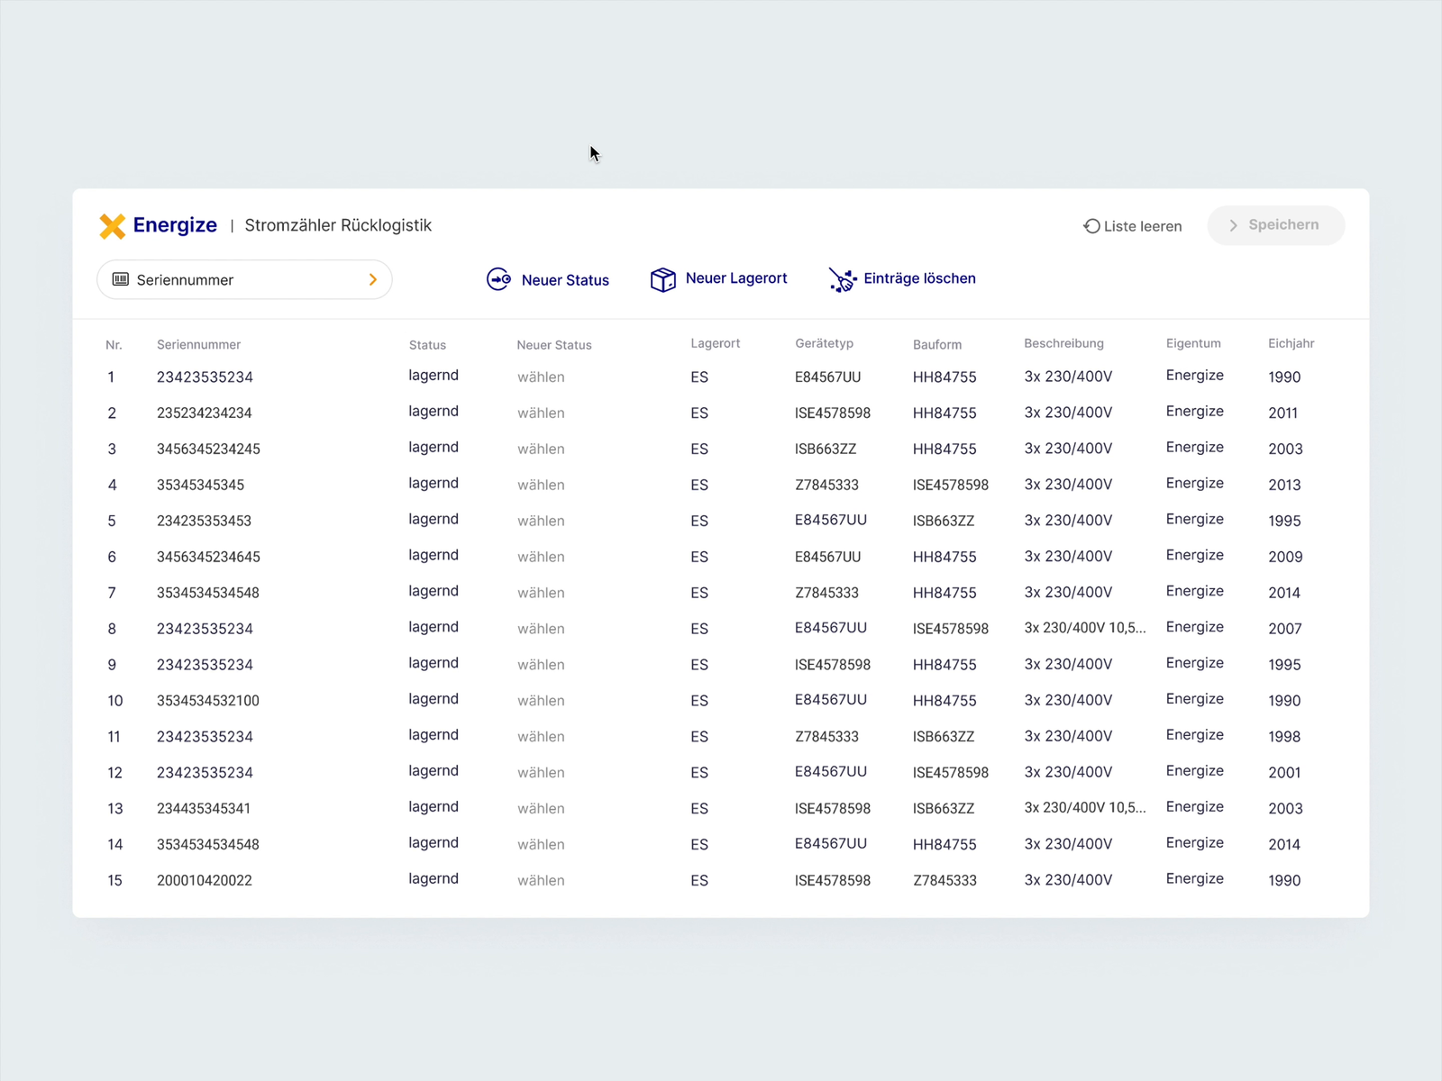
Task: Select the Beschreibung value 3x 230/400V in row 5
Action: pos(1068,520)
